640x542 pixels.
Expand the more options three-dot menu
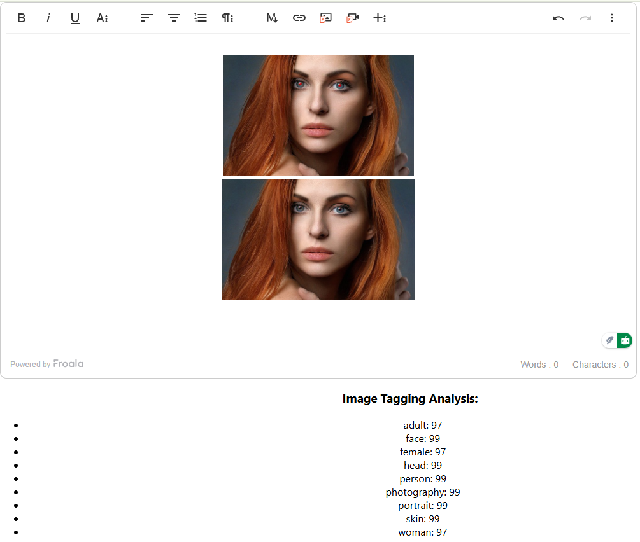pos(612,18)
